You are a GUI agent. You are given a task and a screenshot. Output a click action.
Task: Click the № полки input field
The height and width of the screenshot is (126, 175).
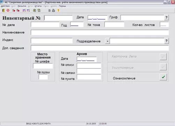coord(43,77)
